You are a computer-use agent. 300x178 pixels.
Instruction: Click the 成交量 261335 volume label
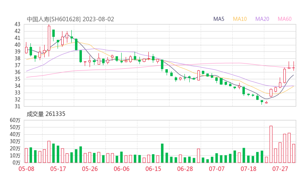pos(46,114)
